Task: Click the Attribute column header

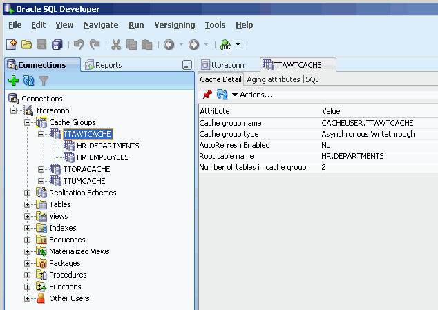Action: click(x=260, y=111)
